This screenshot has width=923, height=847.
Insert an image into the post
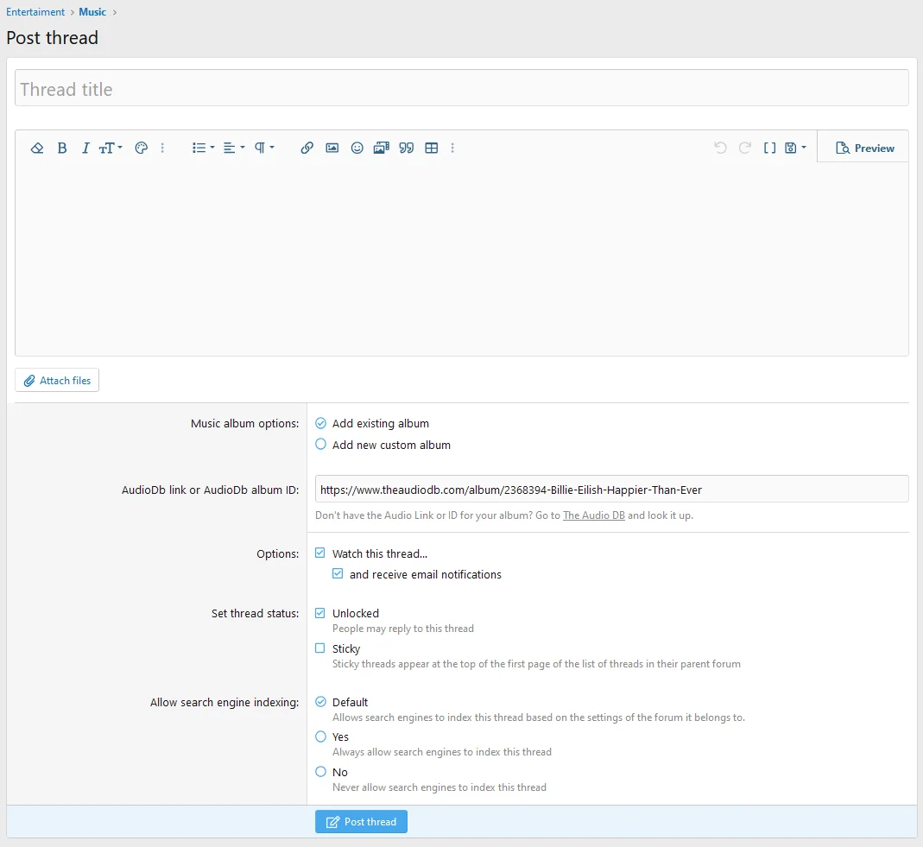tap(332, 149)
